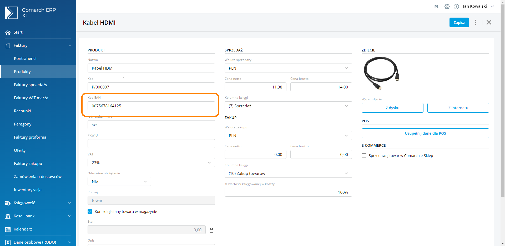Click the Start home icon
The image size is (505, 246).
click(8, 32)
